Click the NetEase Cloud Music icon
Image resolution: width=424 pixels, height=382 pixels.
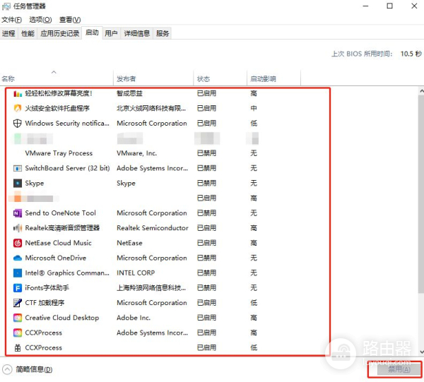point(18,243)
